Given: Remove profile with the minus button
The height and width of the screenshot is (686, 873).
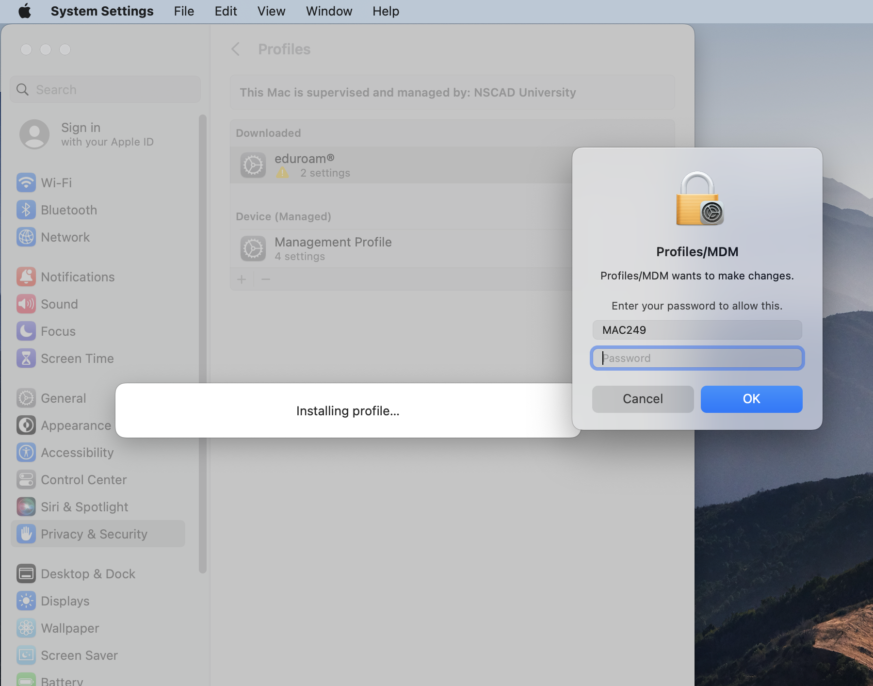Looking at the screenshot, I should point(266,279).
